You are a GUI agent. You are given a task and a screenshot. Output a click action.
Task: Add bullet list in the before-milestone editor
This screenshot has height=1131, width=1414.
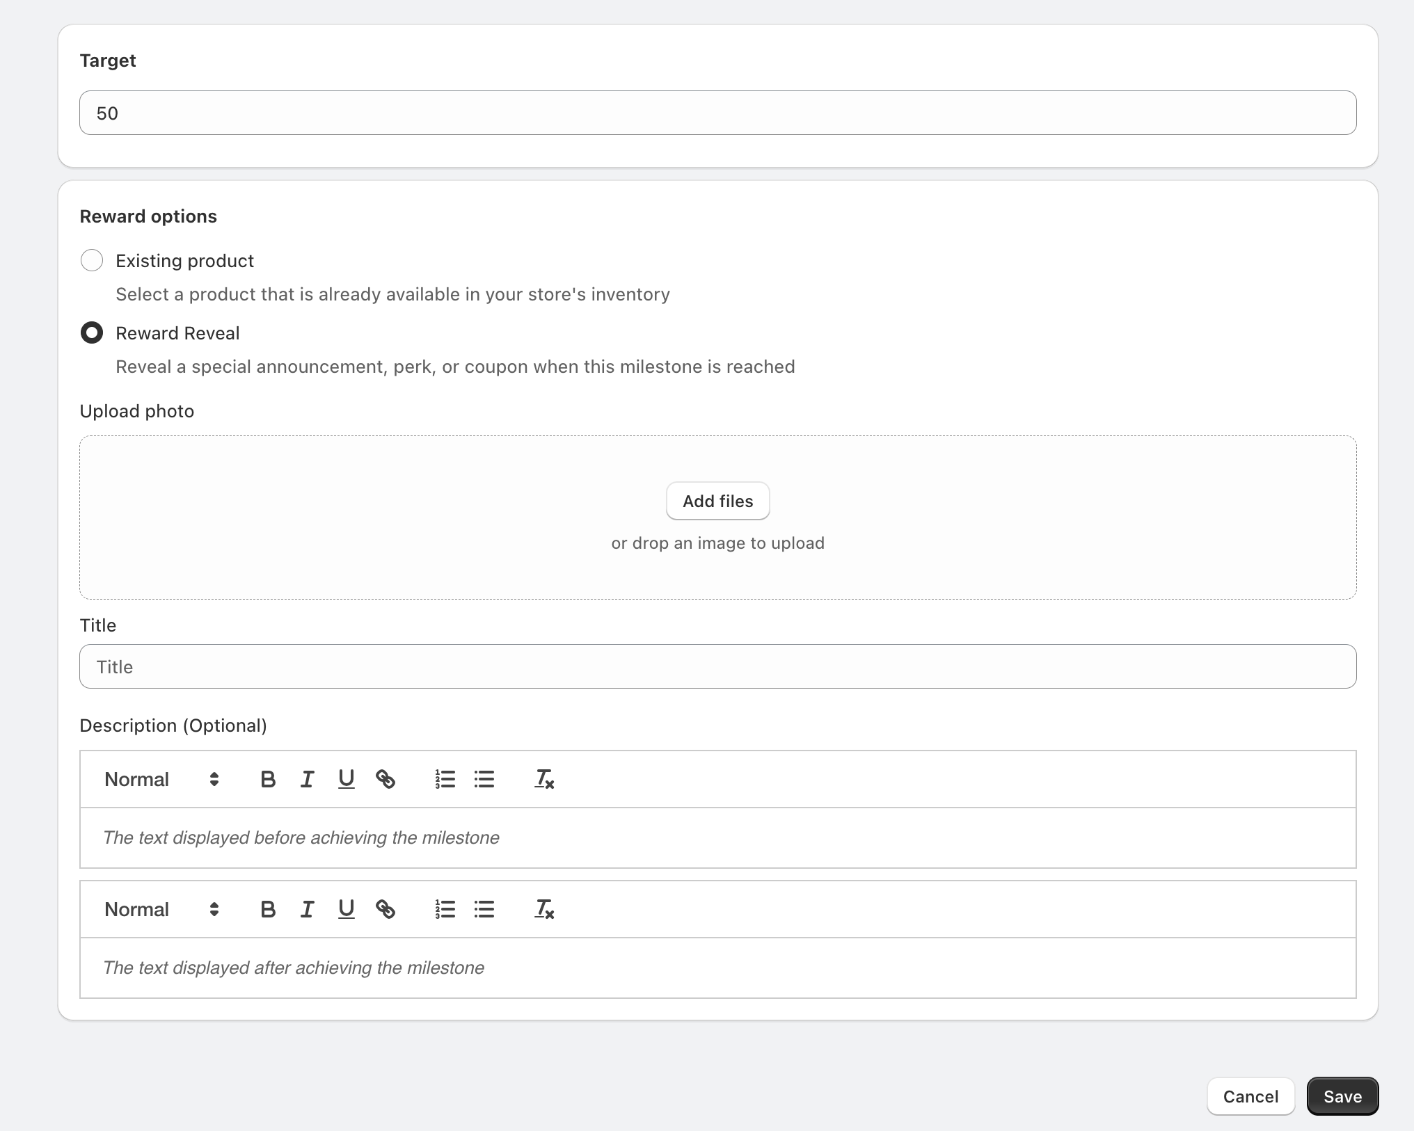click(484, 779)
